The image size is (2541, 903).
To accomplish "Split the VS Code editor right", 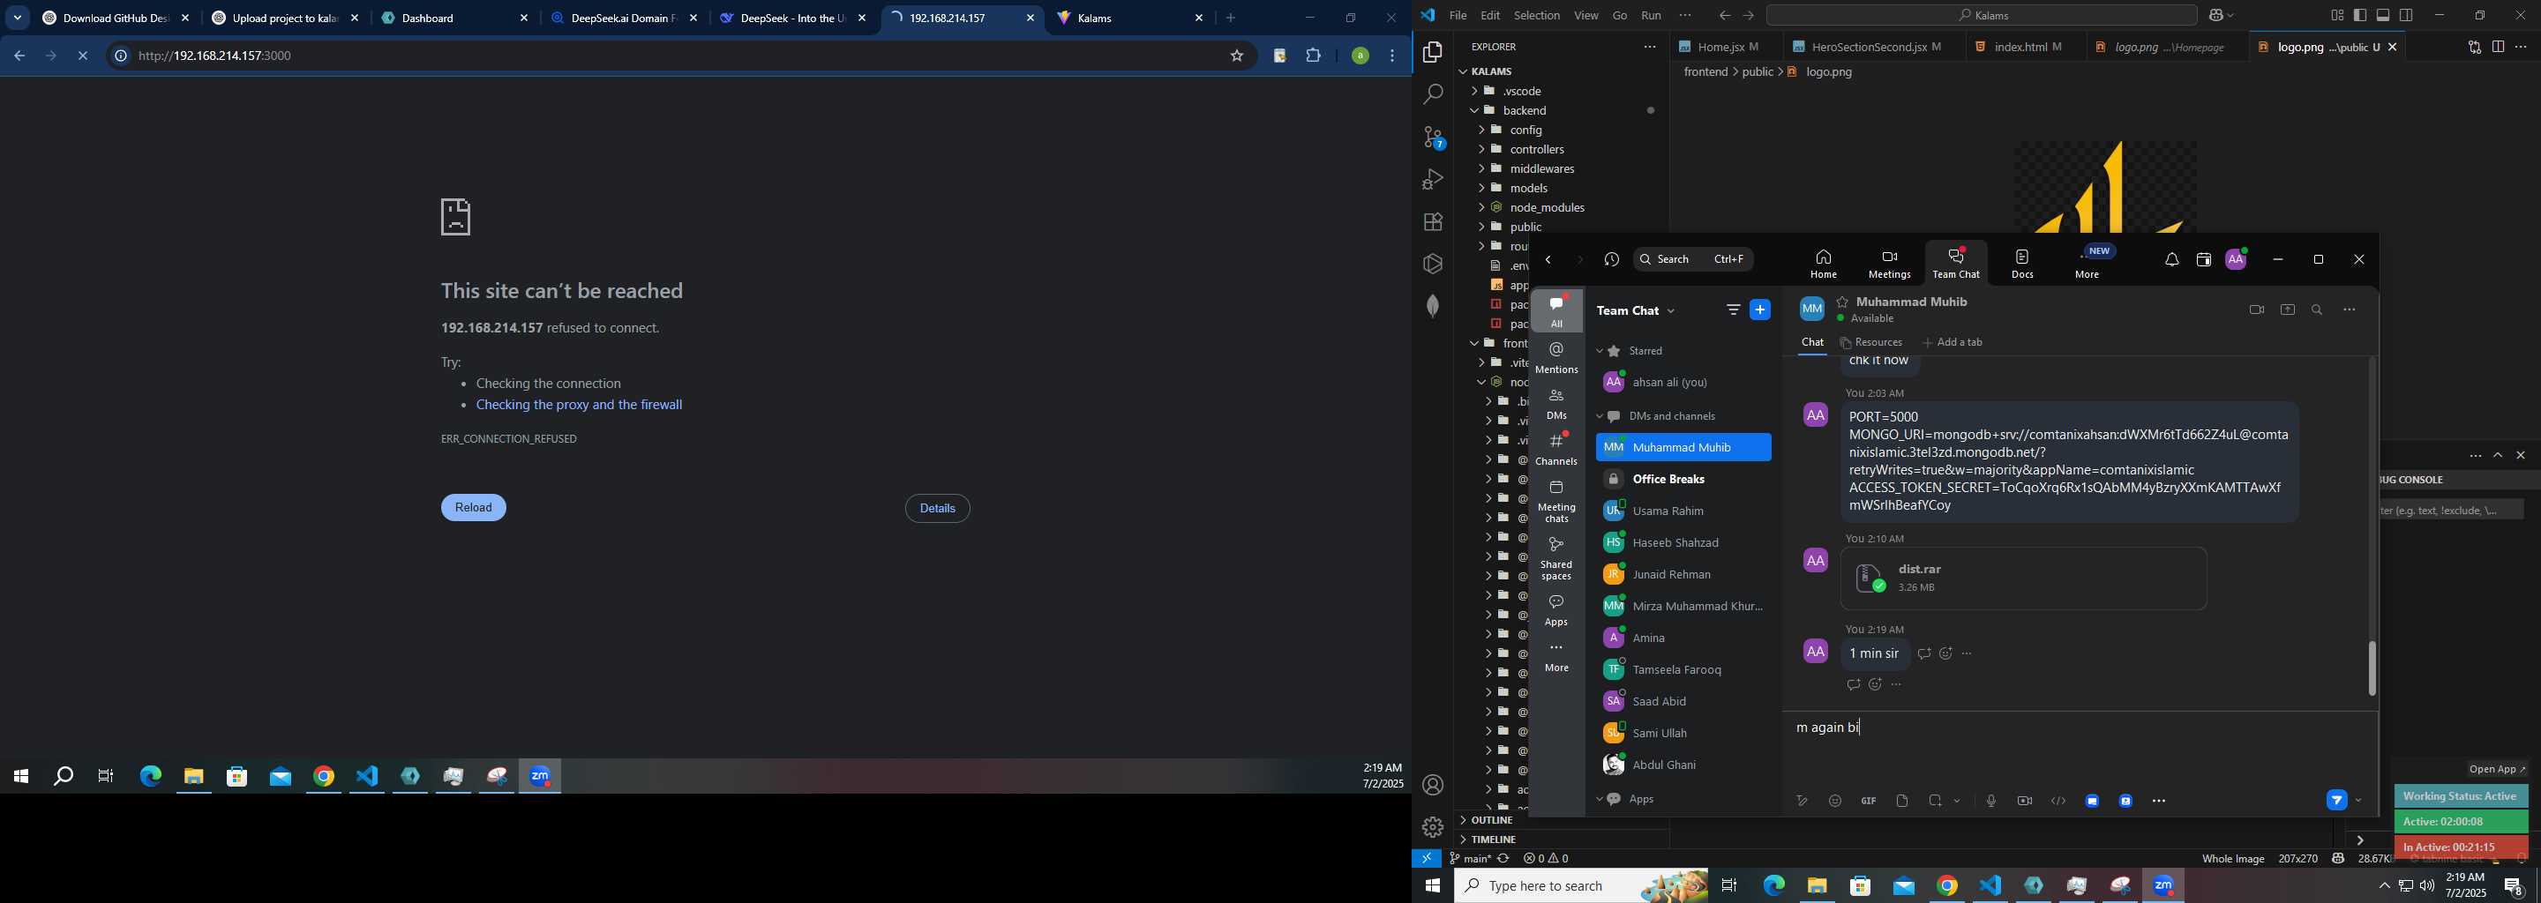I will coord(2498,48).
